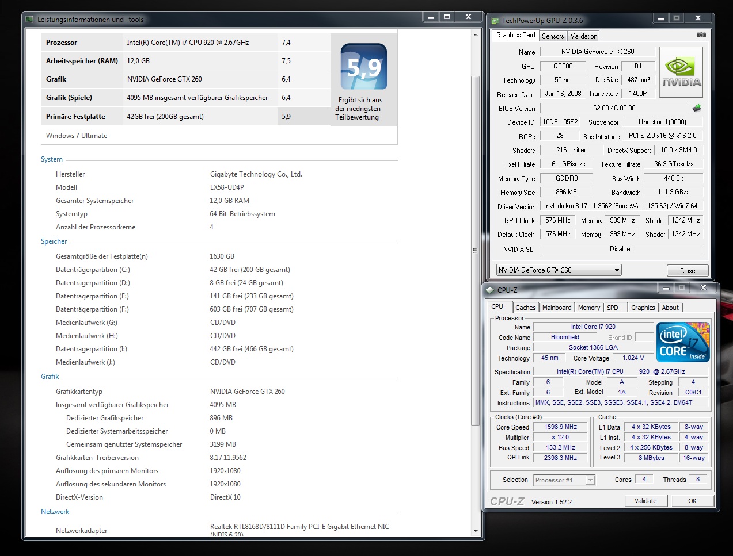This screenshot has width=733, height=556.
Task: Click the GPU-Z screenshot camera icon
Action: [701, 35]
